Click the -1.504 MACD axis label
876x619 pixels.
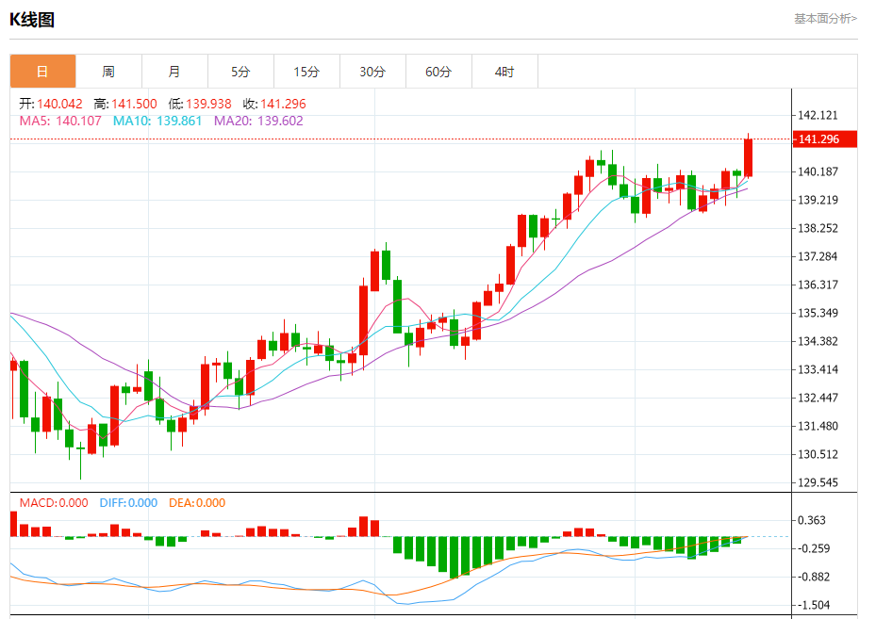pyautogui.click(x=814, y=605)
